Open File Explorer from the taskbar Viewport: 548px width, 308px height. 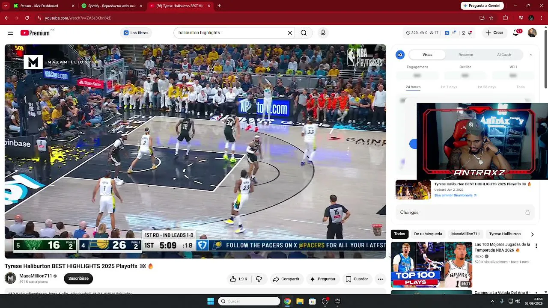300,301
